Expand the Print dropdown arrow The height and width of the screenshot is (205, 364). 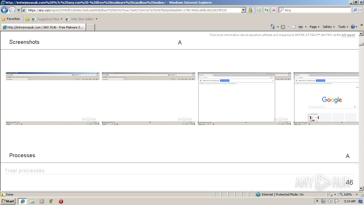306,27
